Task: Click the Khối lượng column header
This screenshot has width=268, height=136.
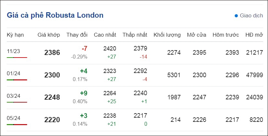Action: tap(167, 35)
